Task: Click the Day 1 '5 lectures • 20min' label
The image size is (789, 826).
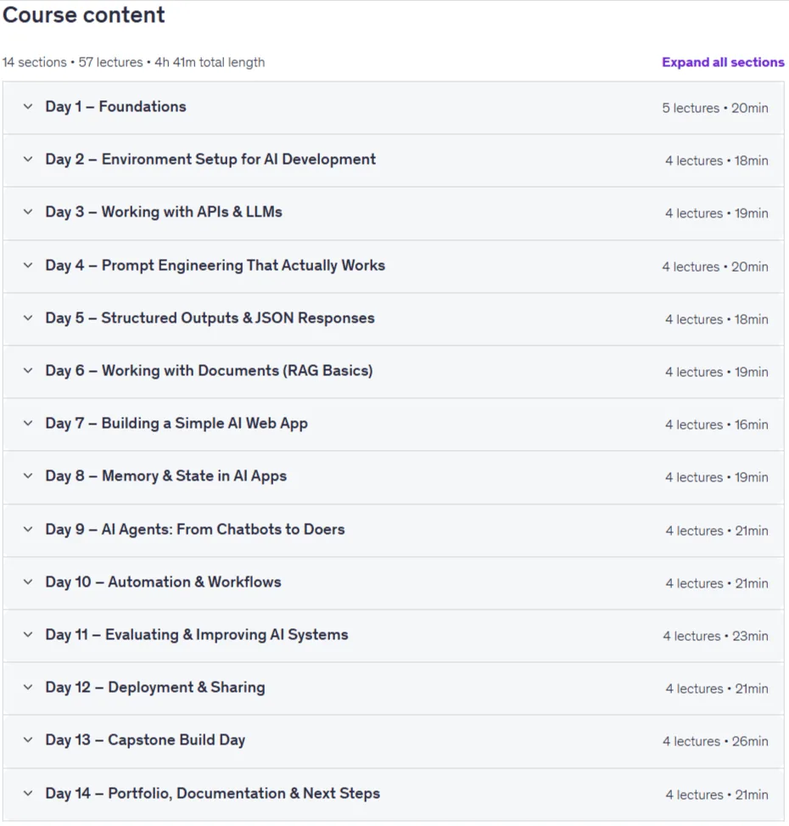Action: click(x=715, y=108)
